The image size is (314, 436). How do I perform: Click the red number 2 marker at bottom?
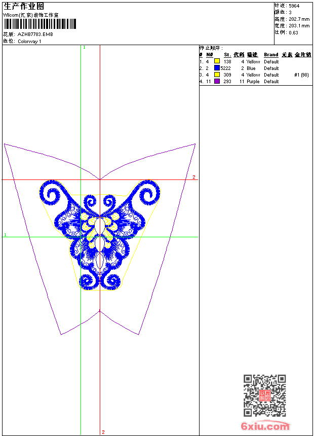pos(103,432)
